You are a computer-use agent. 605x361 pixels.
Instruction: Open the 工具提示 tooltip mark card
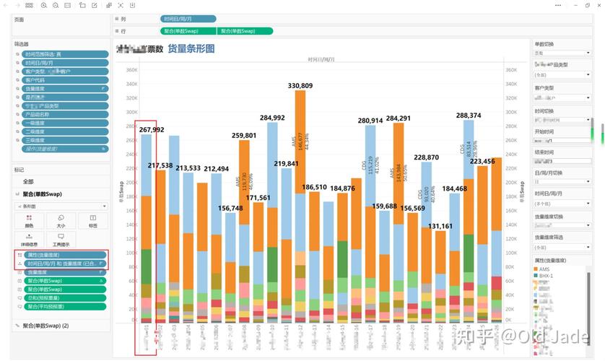(x=61, y=240)
